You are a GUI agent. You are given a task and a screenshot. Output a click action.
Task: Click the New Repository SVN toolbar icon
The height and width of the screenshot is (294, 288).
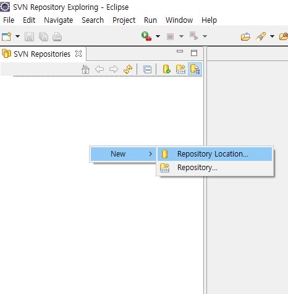(x=180, y=69)
